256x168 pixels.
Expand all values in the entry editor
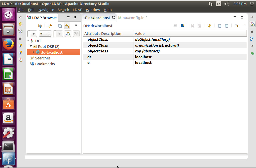pyautogui.click(x=219, y=26)
